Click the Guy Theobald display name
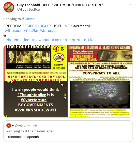 tap(60, 5)
